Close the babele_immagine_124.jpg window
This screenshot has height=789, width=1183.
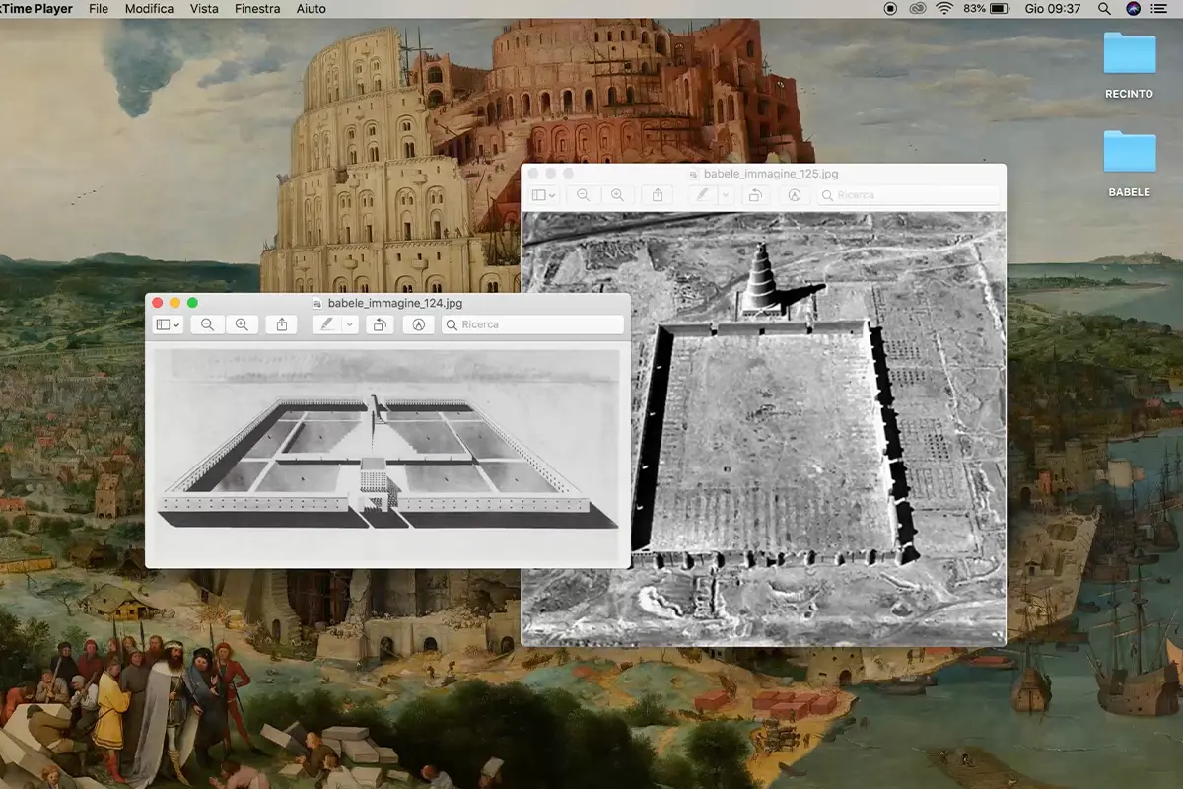158,303
